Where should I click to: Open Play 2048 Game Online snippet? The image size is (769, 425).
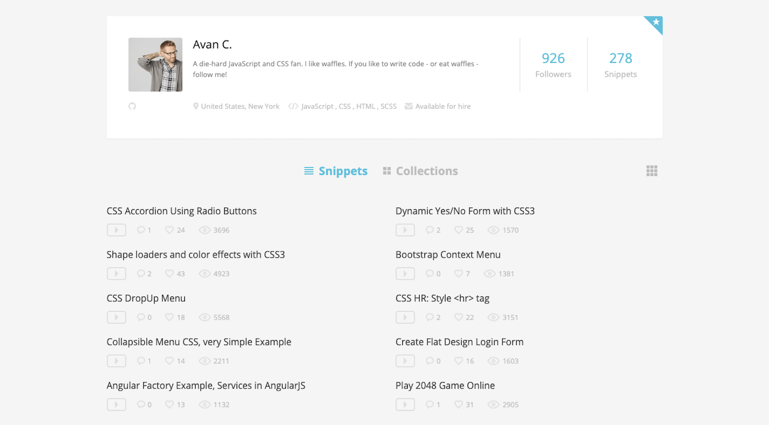445,385
